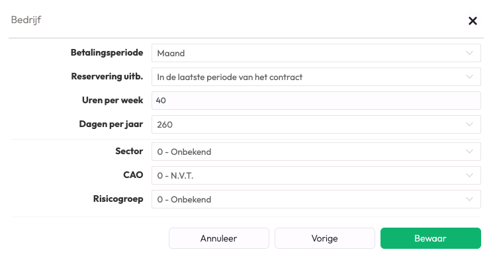Go back with the Vorige button
Image resolution: width=493 pixels, height=268 pixels.
(x=324, y=238)
